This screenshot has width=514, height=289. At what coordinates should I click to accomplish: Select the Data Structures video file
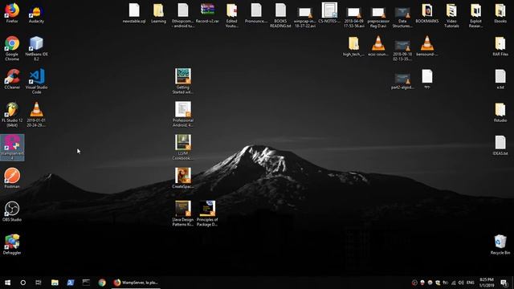(402, 18)
